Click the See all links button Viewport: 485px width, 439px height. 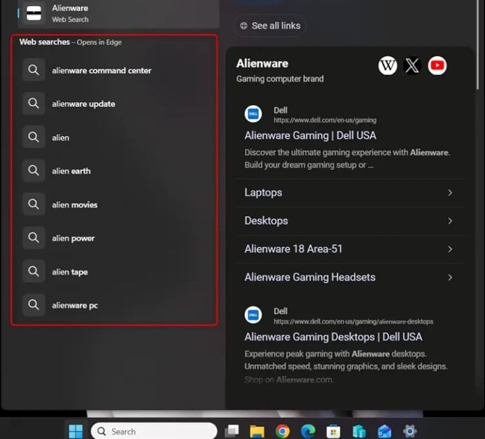point(269,26)
